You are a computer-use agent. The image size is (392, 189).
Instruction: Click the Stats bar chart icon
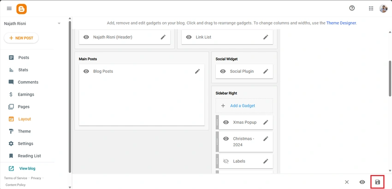(x=11, y=70)
